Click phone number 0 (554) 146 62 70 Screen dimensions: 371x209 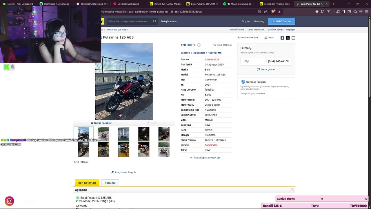(277, 61)
